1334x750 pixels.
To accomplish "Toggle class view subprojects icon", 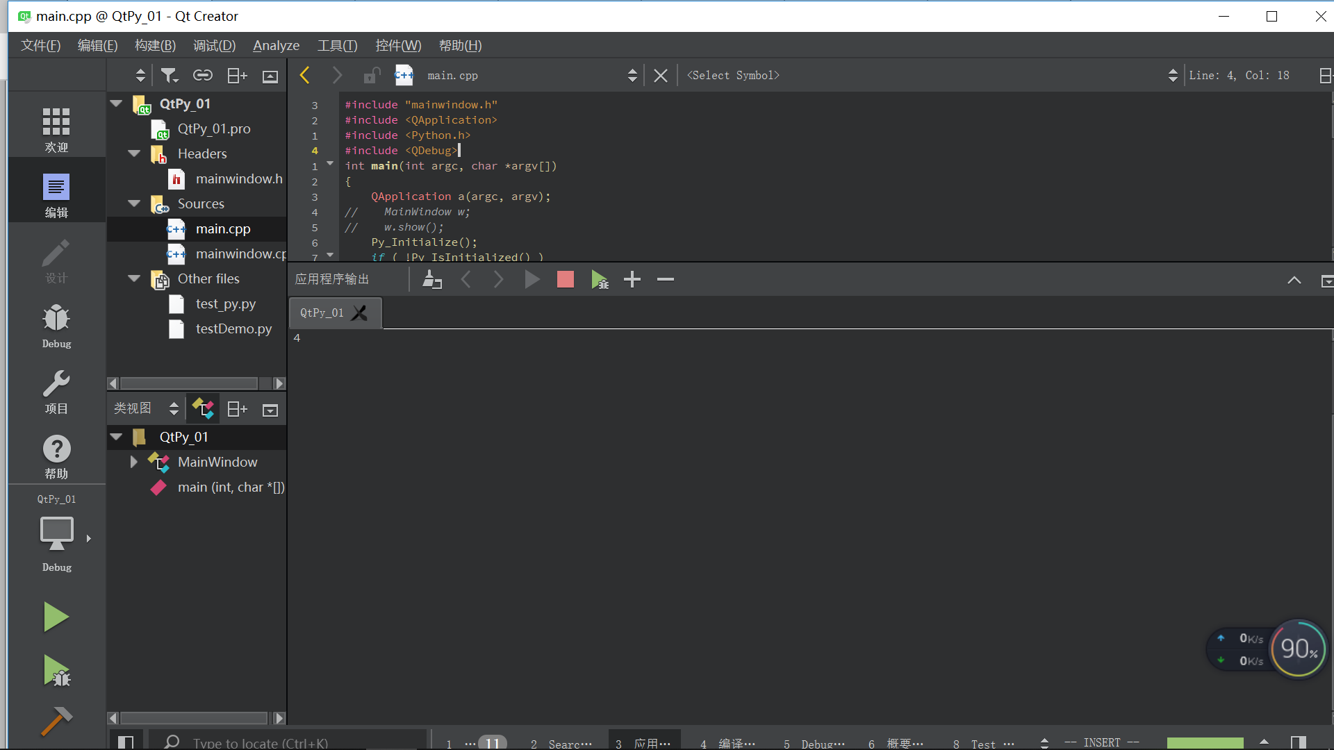I will coord(203,409).
